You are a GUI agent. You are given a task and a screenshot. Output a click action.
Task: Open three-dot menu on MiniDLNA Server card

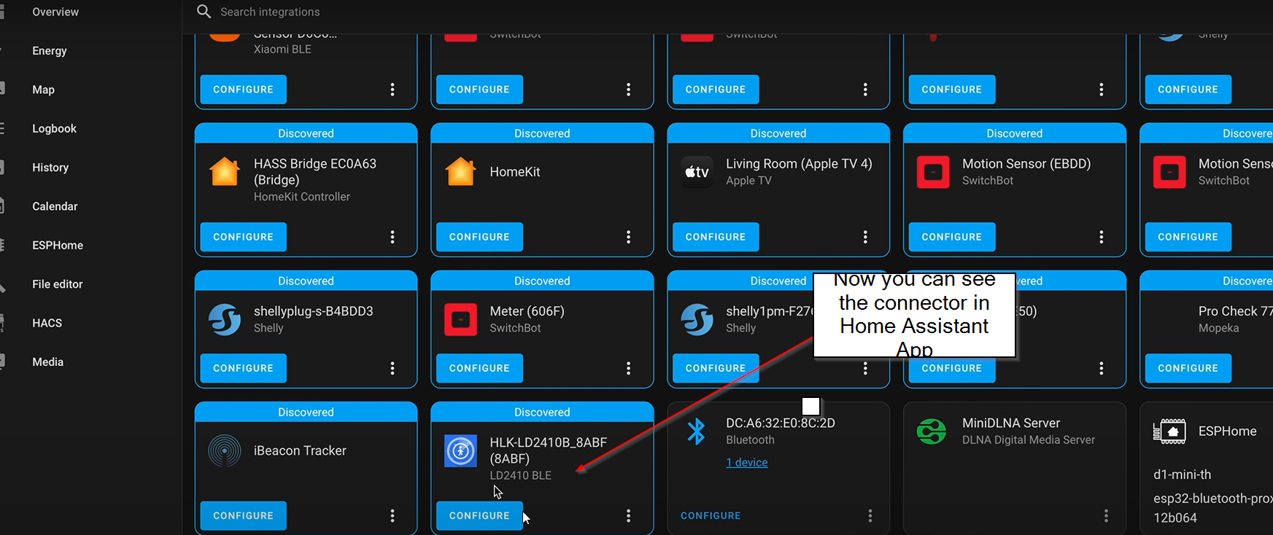click(1106, 515)
